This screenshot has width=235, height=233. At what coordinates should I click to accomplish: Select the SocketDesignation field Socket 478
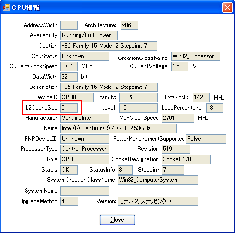[x=186, y=159]
